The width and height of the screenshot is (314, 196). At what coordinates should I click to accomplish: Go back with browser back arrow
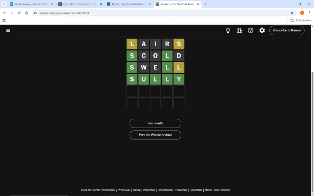pyautogui.click(x=4, y=13)
